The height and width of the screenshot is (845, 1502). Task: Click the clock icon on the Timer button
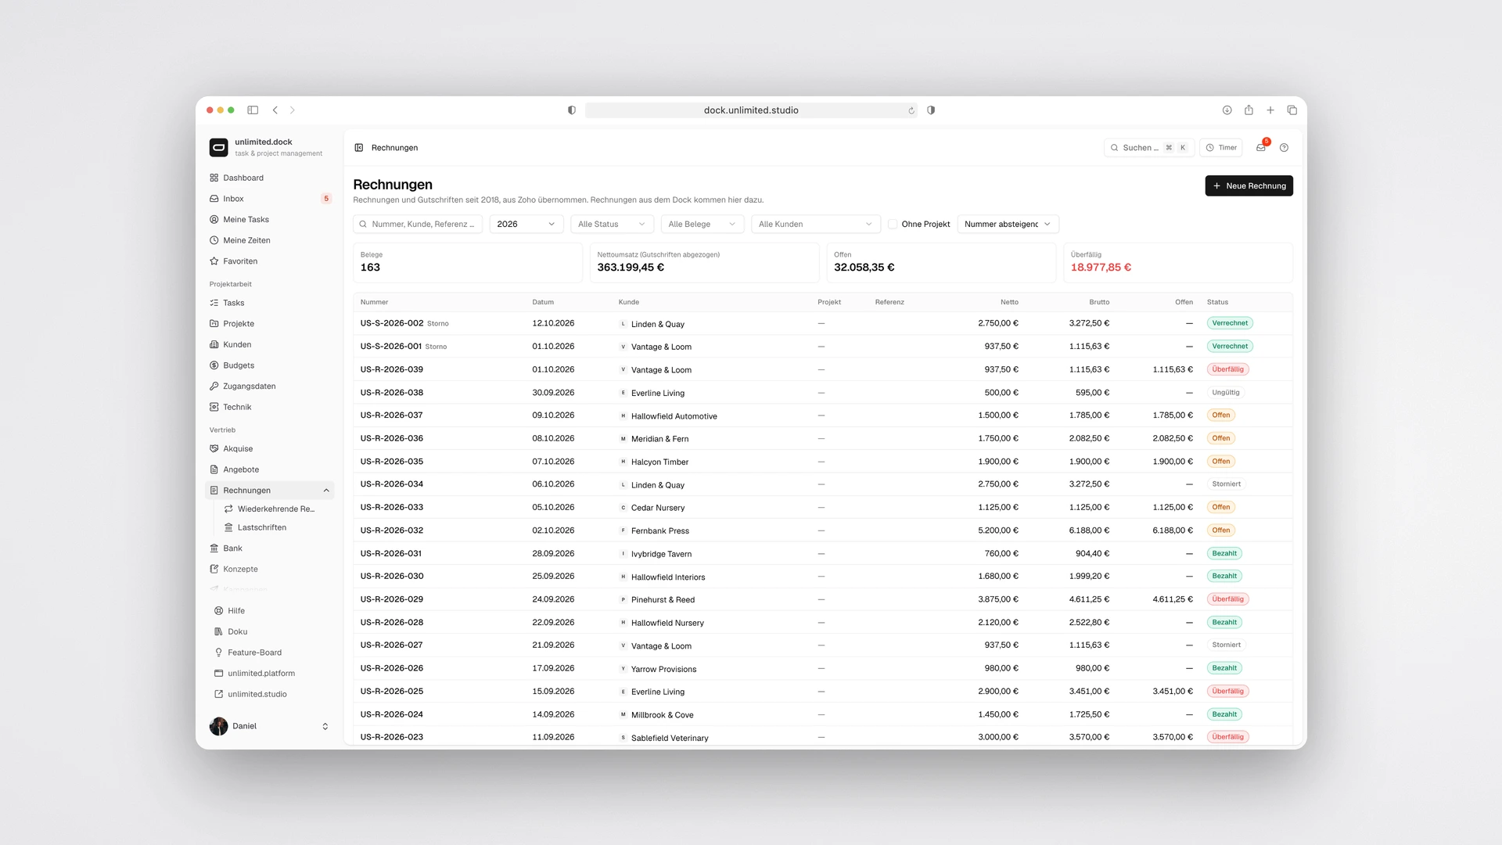1210,147
